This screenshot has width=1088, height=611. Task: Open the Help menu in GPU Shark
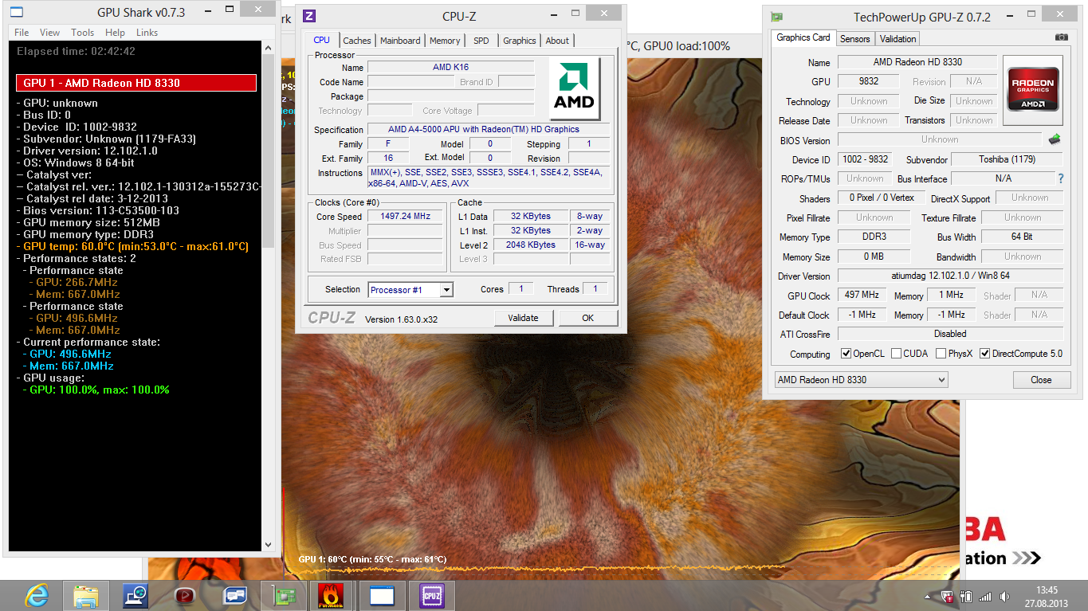pos(115,33)
